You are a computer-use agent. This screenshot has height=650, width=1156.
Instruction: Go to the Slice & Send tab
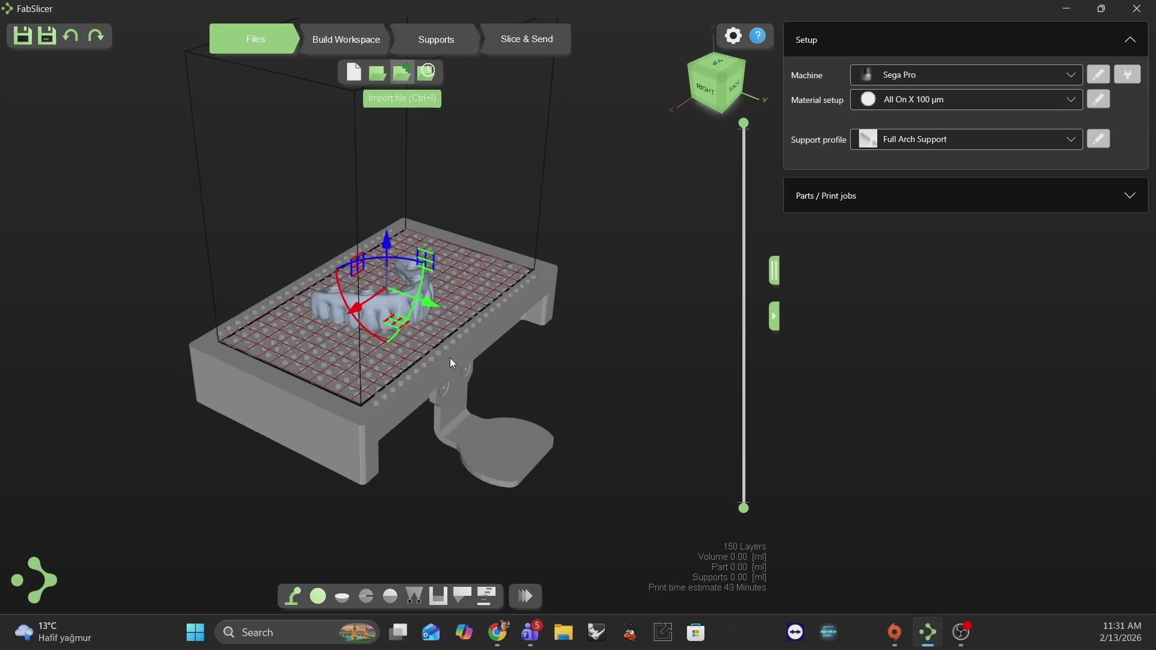pyautogui.click(x=526, y=39)
